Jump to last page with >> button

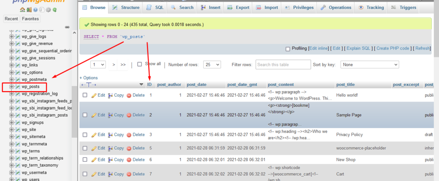pos(123,65)
